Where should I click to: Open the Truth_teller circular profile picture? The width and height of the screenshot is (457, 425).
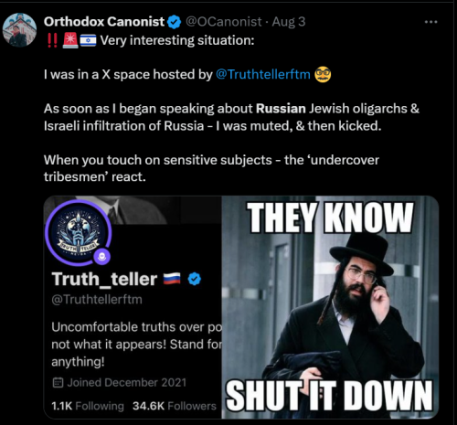point(79,232)
